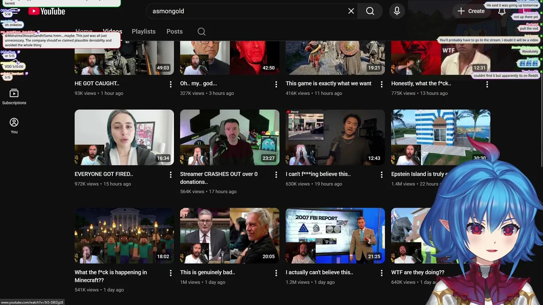Open options for I actually can't believe this..
Viewport: 543px width, 305px height.
point(381,273)
